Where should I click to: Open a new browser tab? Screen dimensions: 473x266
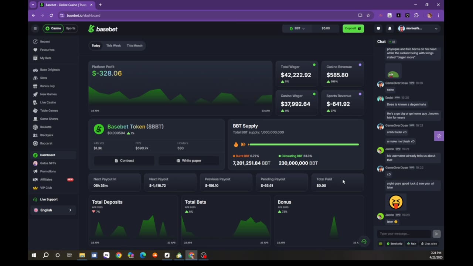(x=100, y=5)
